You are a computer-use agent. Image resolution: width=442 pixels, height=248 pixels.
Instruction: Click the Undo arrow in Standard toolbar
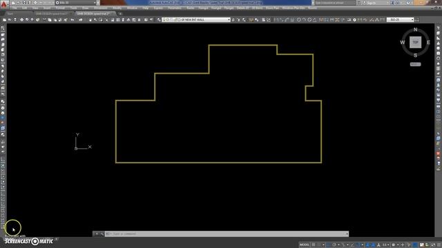[x=73, y=20]
